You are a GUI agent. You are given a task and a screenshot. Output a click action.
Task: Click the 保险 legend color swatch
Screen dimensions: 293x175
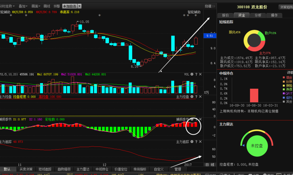point(284,86)
